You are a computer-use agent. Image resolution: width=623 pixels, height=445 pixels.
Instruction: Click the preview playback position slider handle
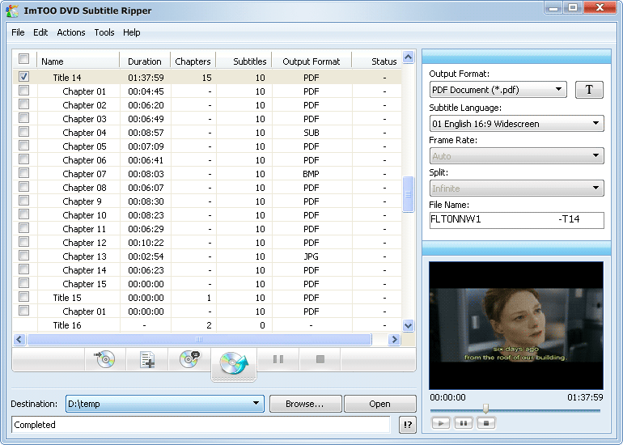pyautogui.click(x=485, y=409)
